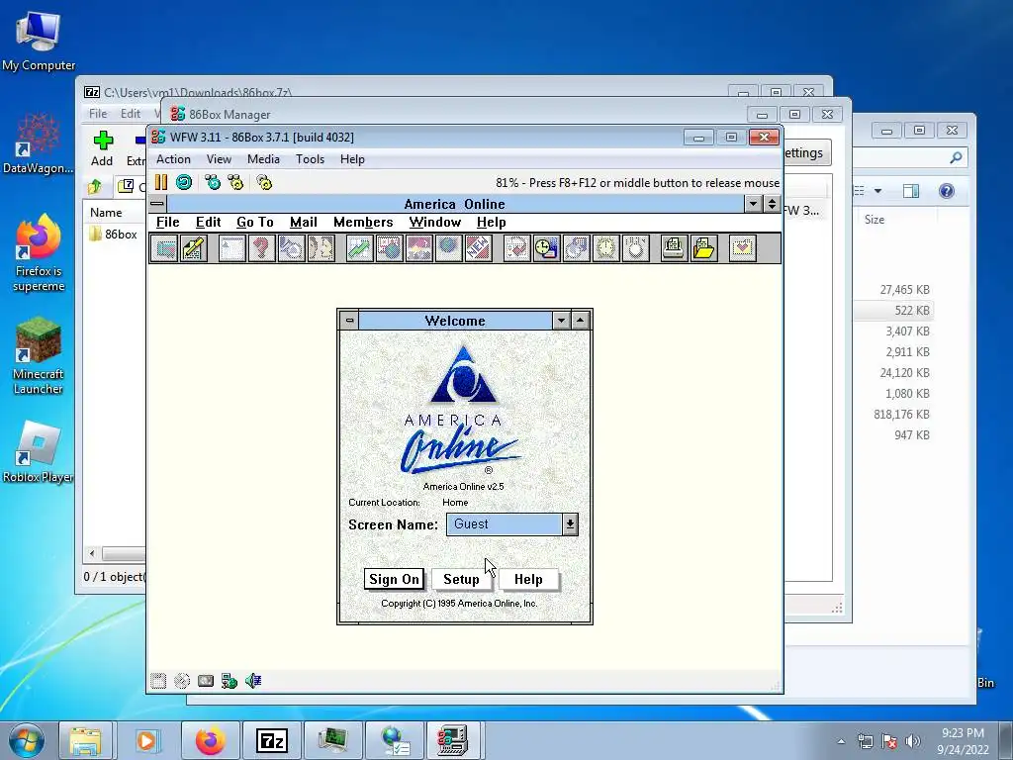Minimize America Online using down arrow
This screenshot has height=760, width=1013.
pos(753,204)
